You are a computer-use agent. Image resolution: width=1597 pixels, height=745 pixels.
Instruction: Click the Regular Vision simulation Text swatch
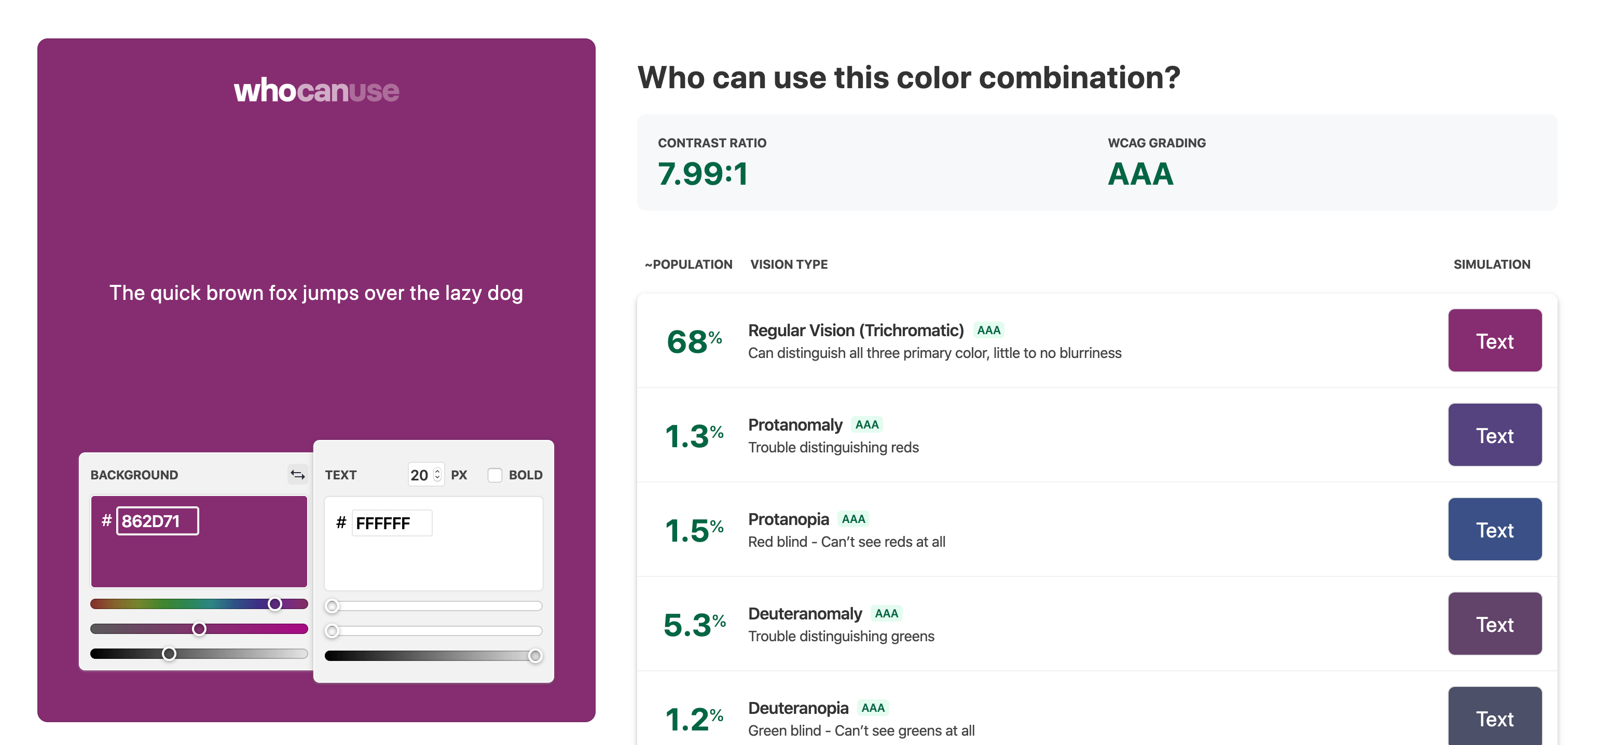pyautogui.click(x=1494, y=341)
